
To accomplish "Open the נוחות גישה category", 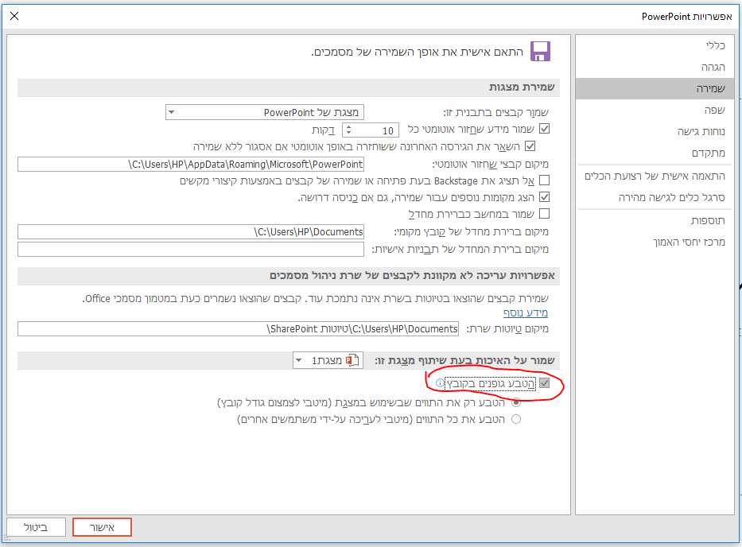I will [x=655, y=131].
